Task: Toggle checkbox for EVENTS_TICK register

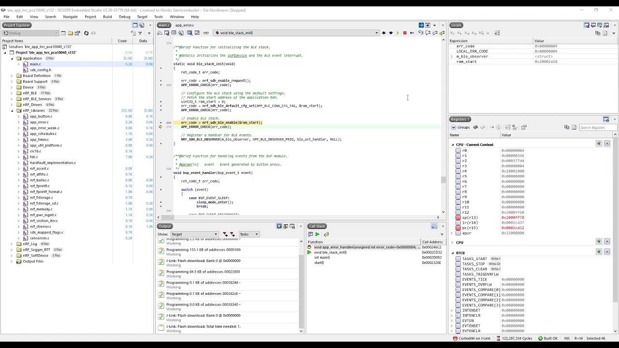Action: click(x=458, y=279)
